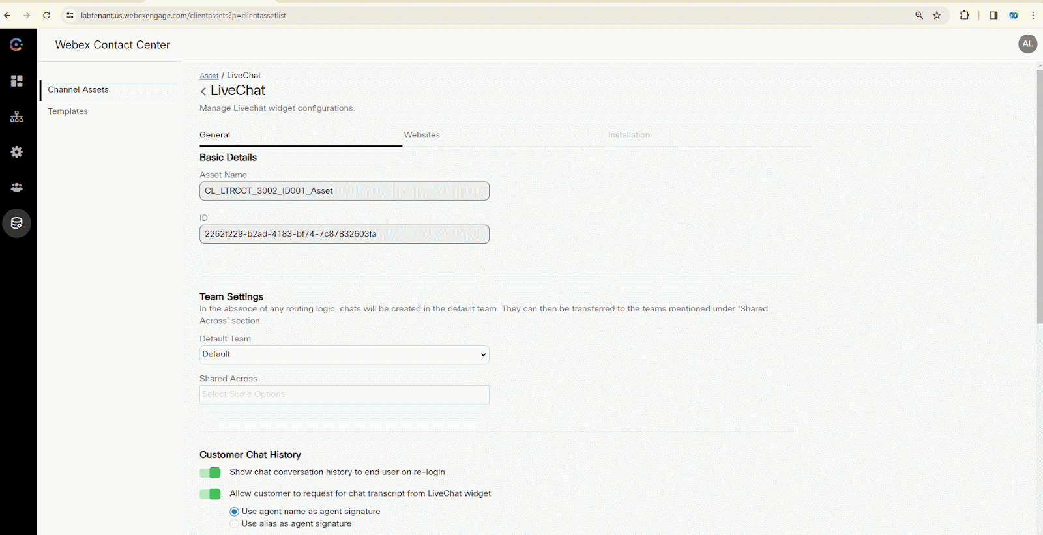Open Templates in the left menu

68,111
